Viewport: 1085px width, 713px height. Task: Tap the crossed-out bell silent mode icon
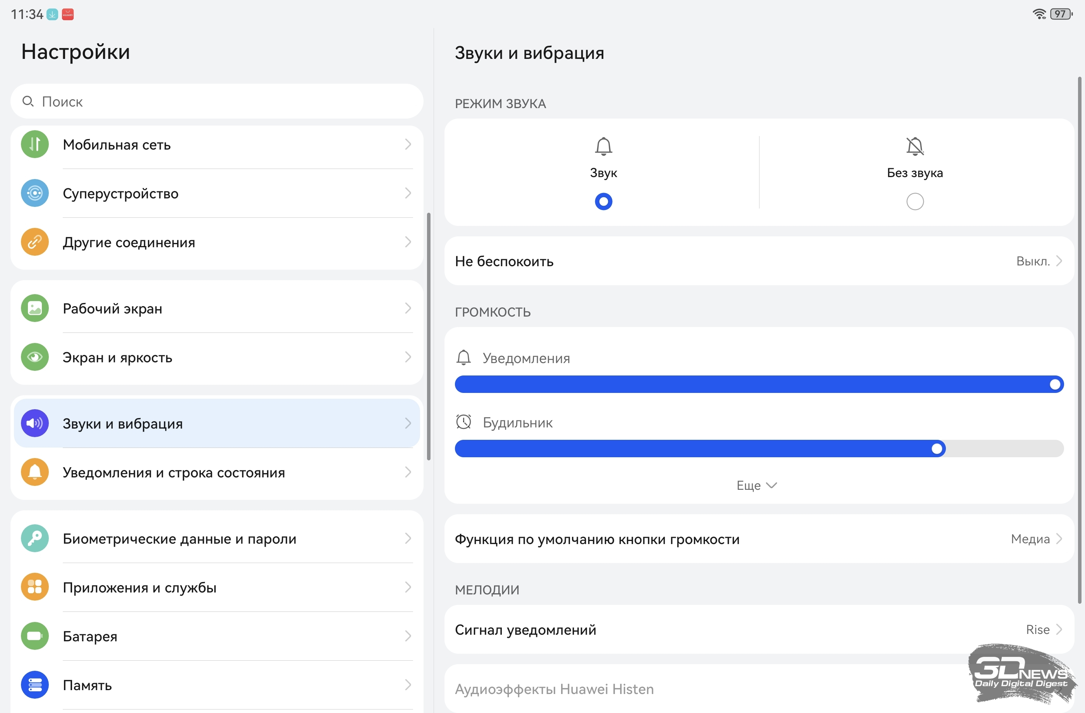tap(914, 147)
